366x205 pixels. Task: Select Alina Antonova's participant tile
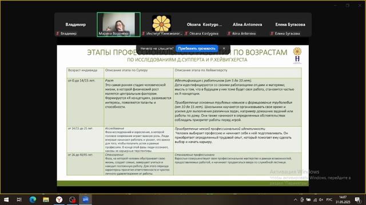[x=247, y=24]
